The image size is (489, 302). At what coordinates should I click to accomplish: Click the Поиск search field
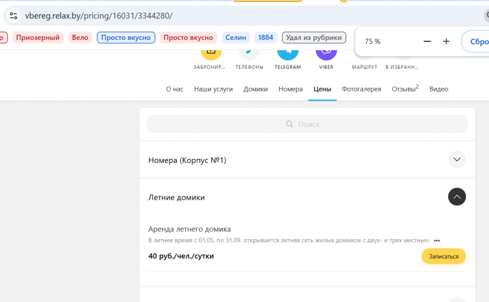[307, 124]
